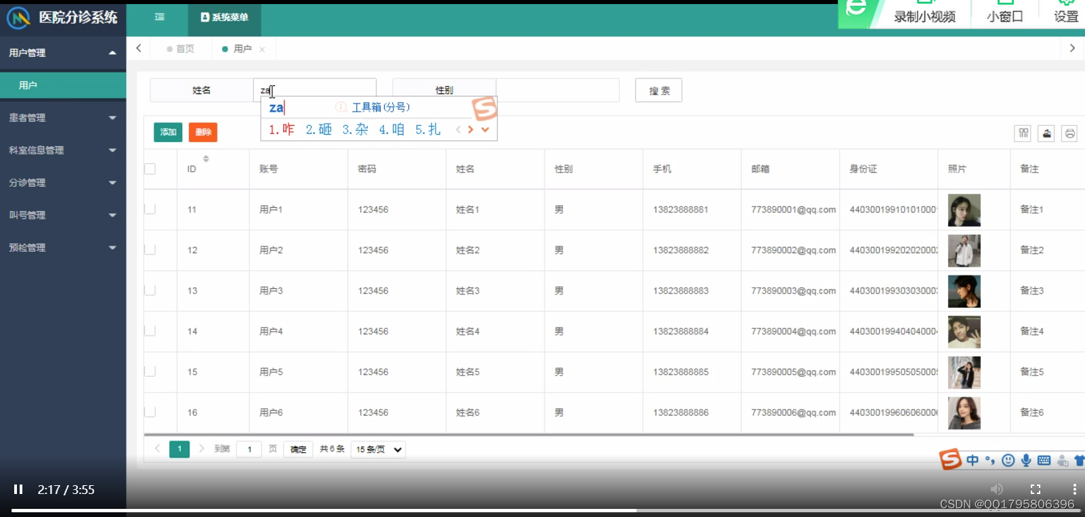Check the row for 用户4

[150, 331]
